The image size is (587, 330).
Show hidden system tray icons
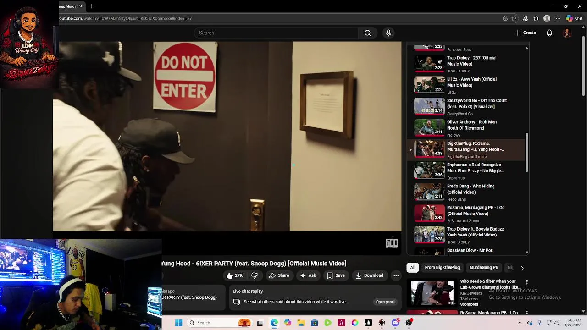coord(520,323)
